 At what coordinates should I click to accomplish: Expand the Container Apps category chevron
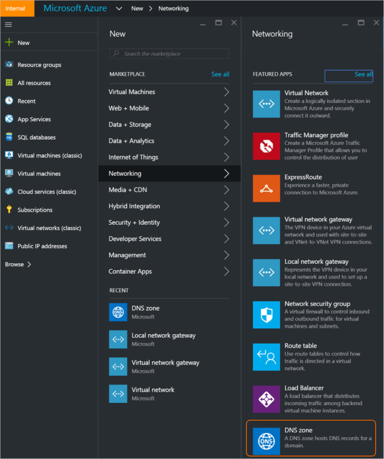227,271
